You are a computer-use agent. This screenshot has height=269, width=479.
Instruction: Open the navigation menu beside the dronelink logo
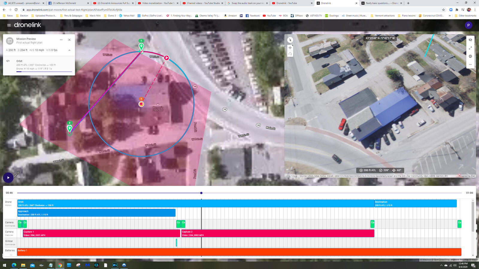pos(8,25)
